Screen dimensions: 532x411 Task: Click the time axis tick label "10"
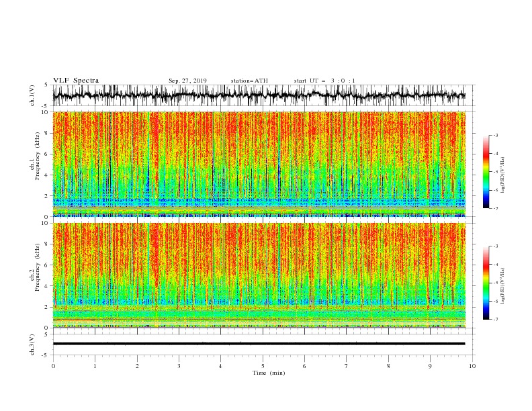pyautogui.click(x=472, y=366)
